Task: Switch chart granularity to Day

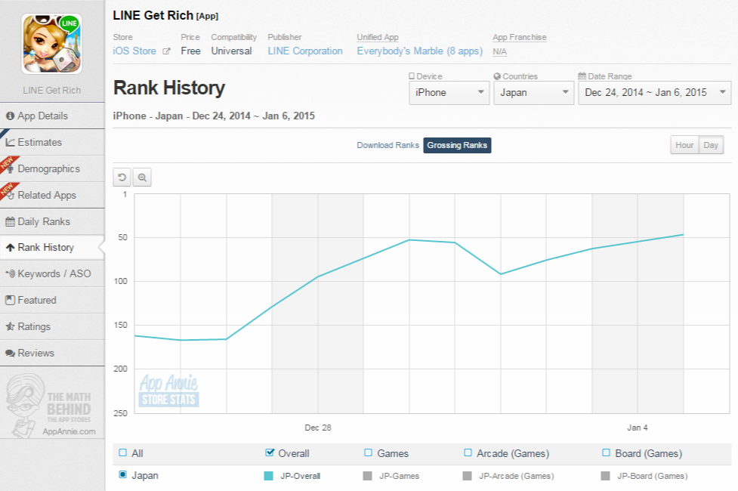Action: point(711,146)
